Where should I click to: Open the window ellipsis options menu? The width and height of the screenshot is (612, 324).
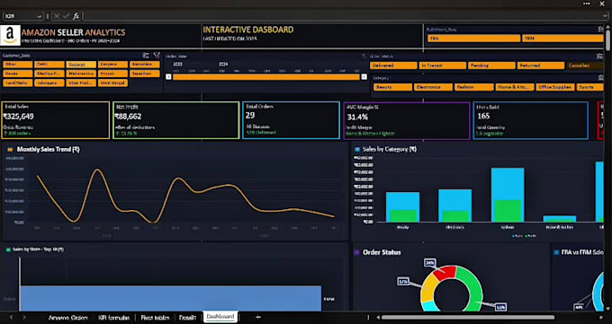click(x=587, y=4)
